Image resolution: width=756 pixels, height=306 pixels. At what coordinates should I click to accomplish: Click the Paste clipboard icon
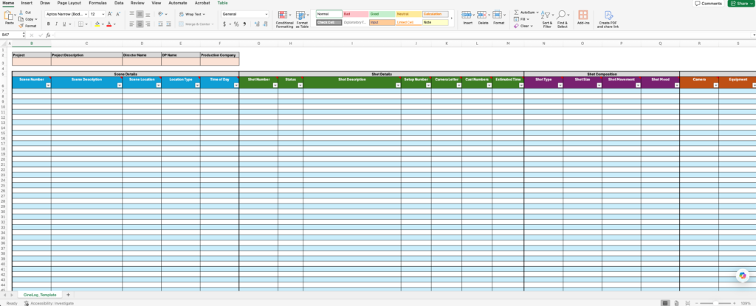9,16
